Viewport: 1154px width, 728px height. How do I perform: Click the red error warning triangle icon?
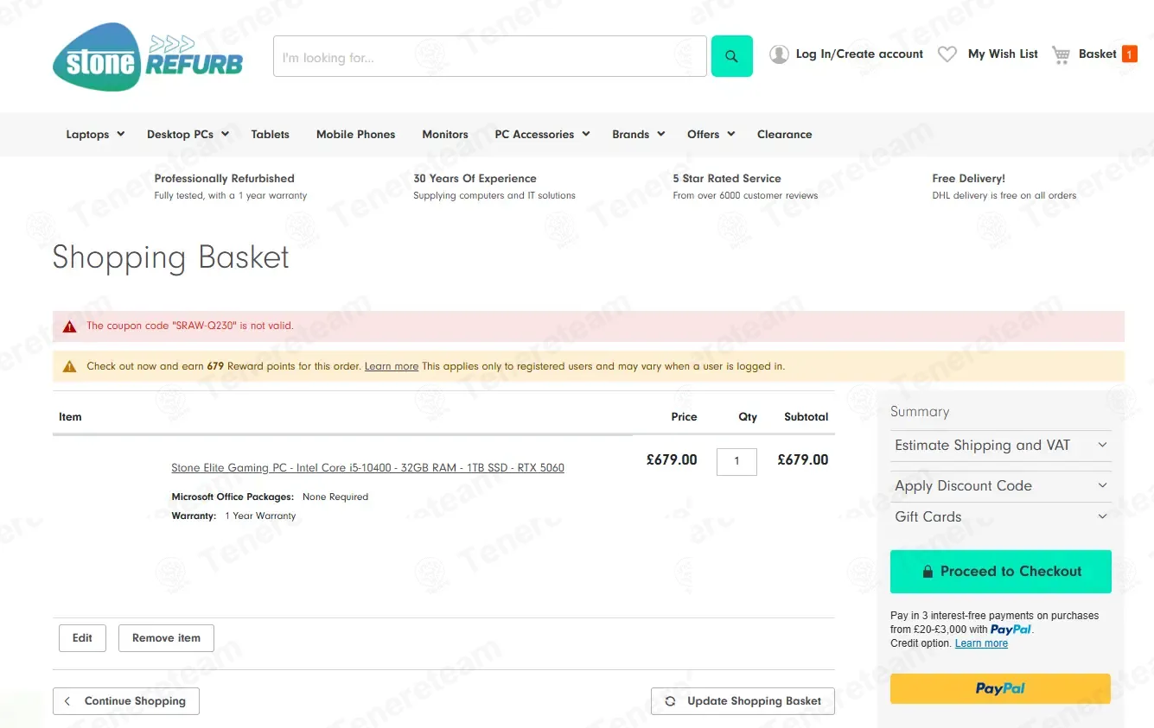[x=69, y=326]
